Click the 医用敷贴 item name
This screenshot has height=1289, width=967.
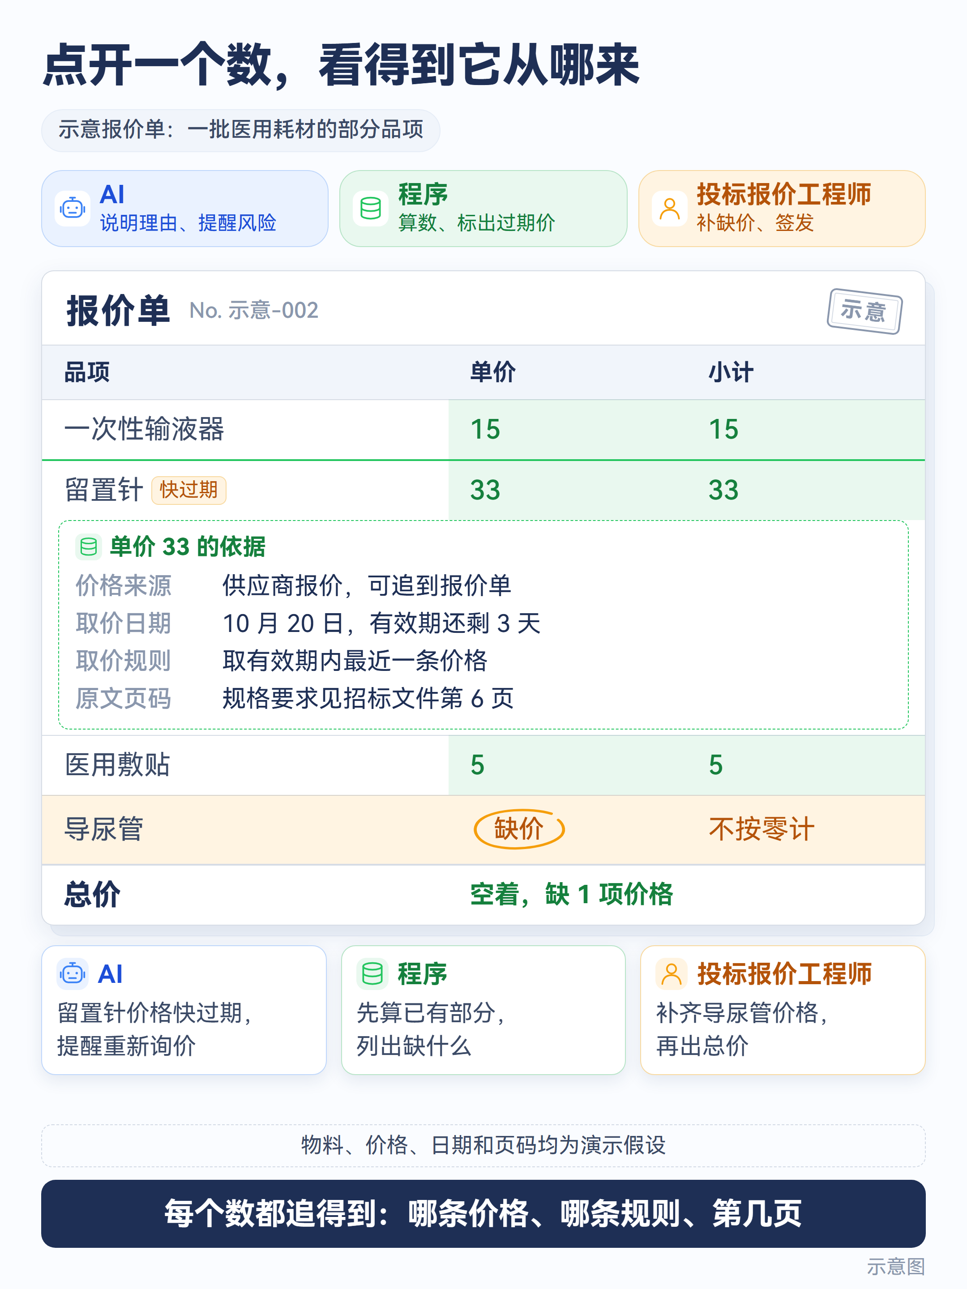[117, 764]
